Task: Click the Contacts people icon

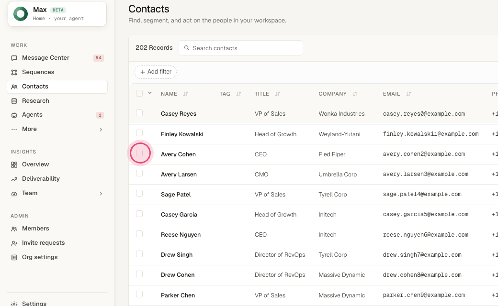Action: tap(14, 87)
